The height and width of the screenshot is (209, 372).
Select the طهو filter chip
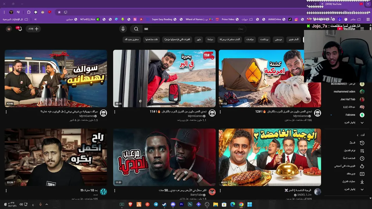pyautogui.click(x=199, y=39)
